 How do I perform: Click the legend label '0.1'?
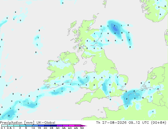coord(3,128)
